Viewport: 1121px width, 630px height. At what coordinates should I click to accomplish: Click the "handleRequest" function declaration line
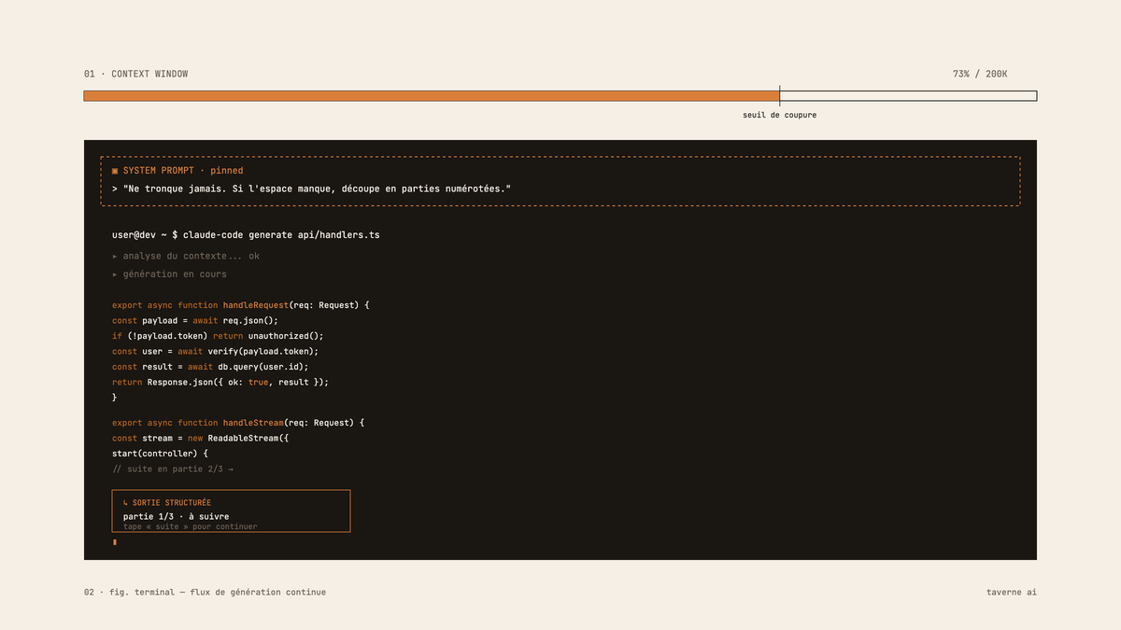[241, 305]
